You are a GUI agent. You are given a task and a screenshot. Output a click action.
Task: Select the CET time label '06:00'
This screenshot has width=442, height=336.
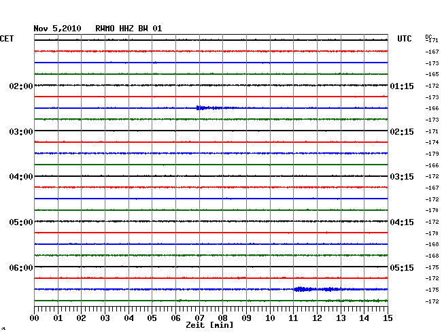point(21,267)
